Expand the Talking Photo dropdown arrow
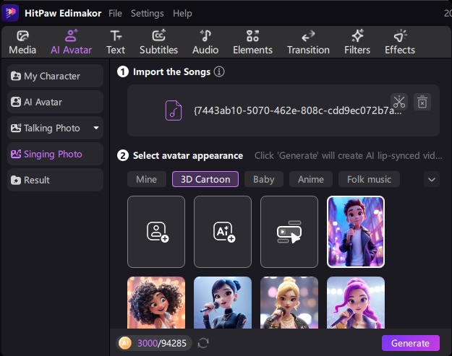The image size is (452, 356). pyautogui.click(x=96, y=128)
